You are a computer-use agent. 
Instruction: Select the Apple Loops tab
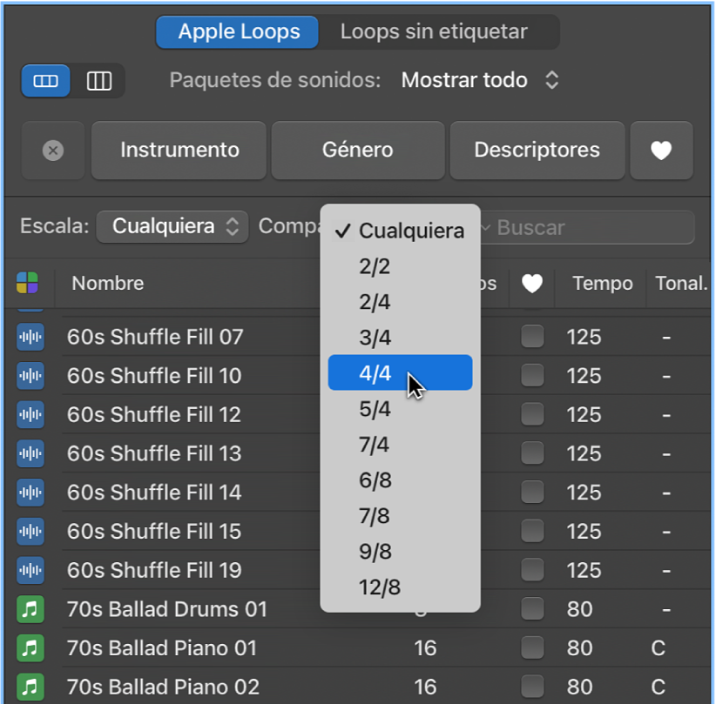[x=237, y=31]
